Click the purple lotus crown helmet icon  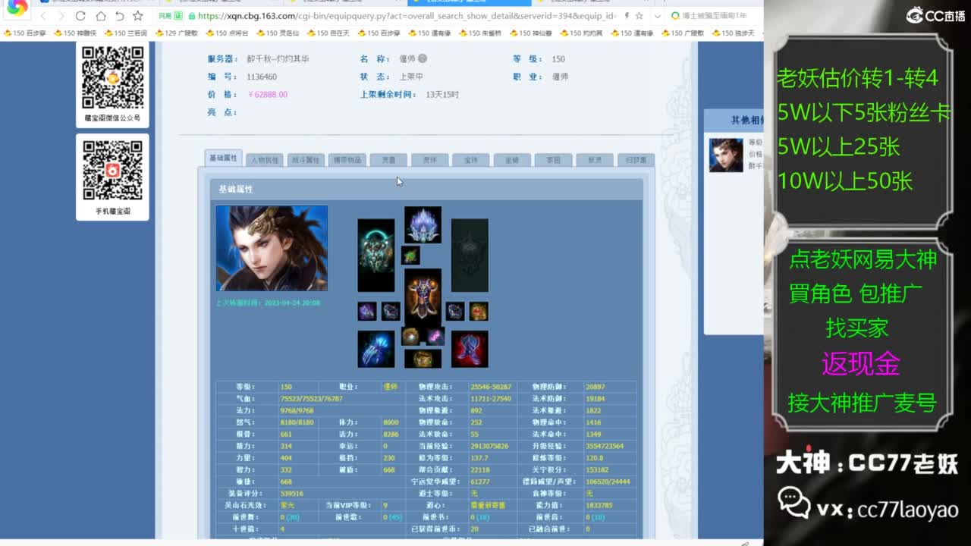coord(423,224)
